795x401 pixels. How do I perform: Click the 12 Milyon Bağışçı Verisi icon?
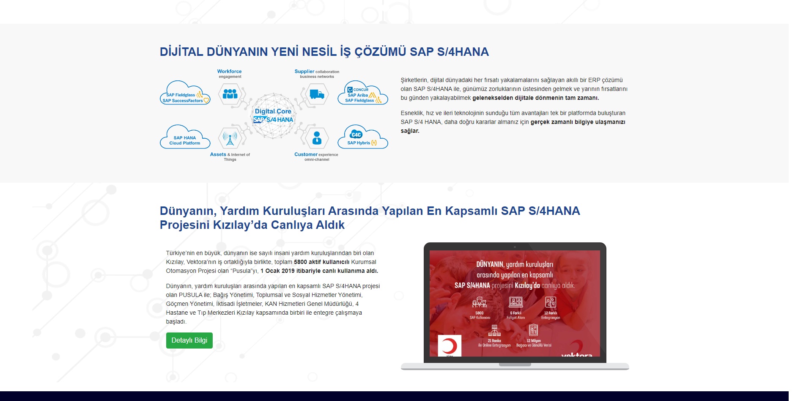tap(533, 330)
